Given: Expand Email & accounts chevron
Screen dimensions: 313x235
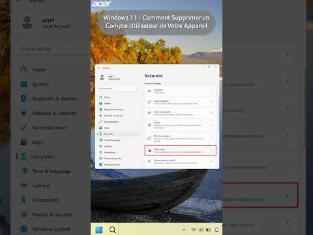Looking at the screenshot, I should [211, 113].
